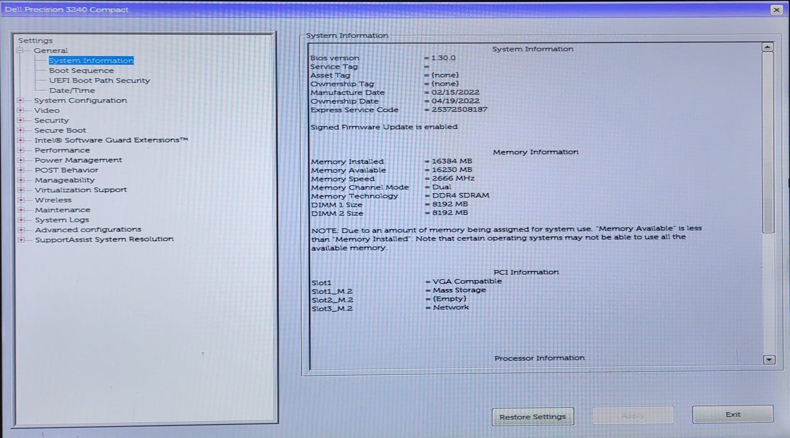Click Signed Firmware Update is enabled text

click(x=384, y=126)
